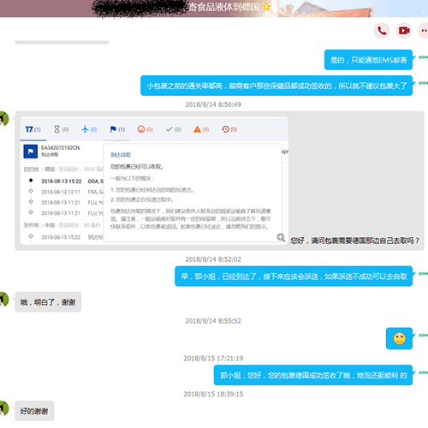Click the EMS-only shipping message bubble
Image resolution: width=428 pixels, height=428 pixels.
[368, 60]
